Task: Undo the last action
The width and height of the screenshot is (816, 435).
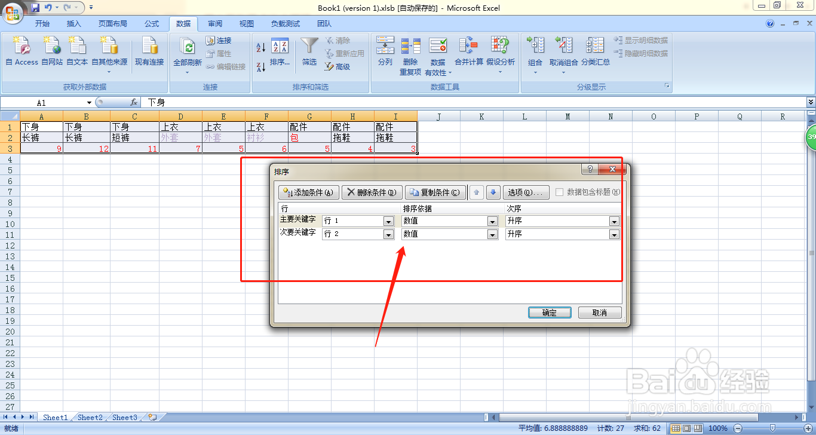Action: coord(48,8)
